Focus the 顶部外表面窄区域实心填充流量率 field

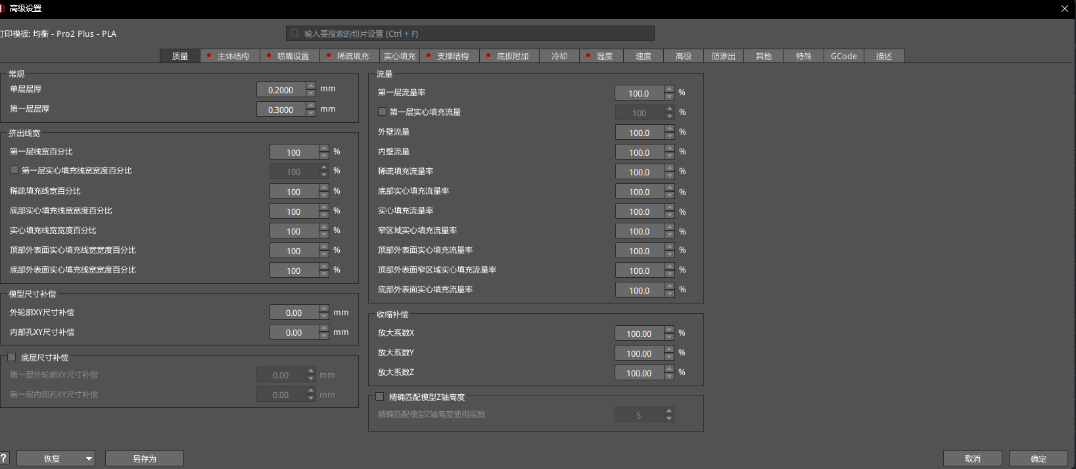coord(640,271)
